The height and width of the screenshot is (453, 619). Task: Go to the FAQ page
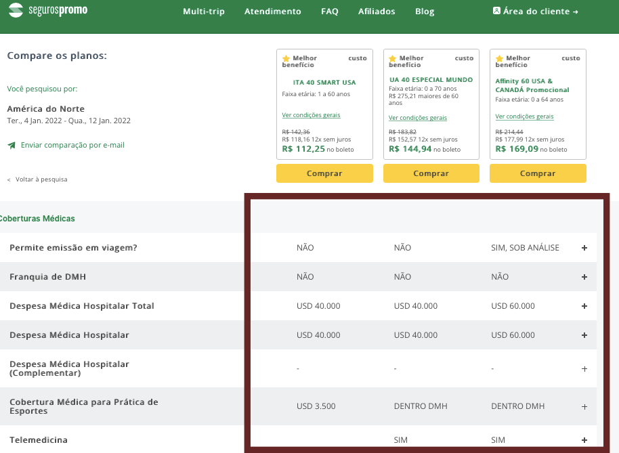click(x=329, y=12)
